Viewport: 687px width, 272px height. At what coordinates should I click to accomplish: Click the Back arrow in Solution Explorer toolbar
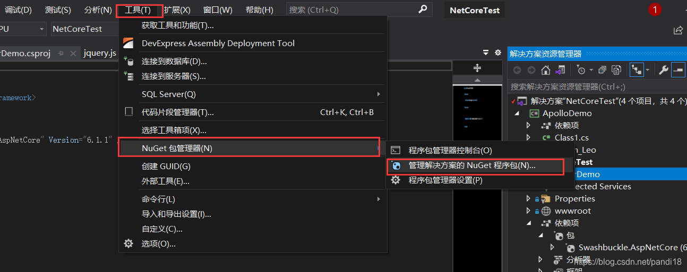tap(517, 70)
